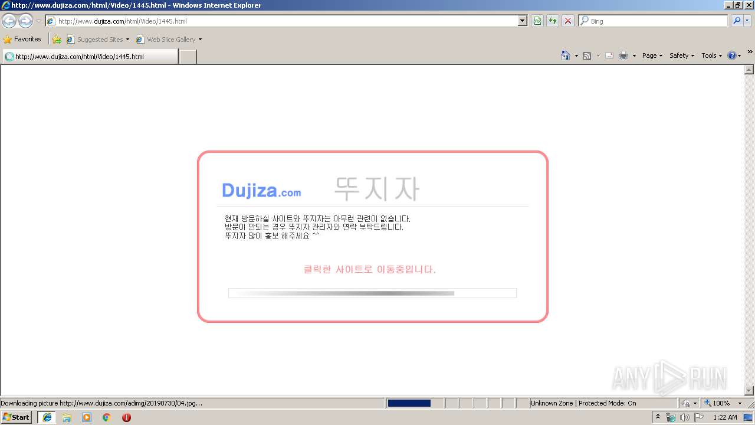Screen dimensions: 755x425
Task: Click the Help question mark icon
Action: (732, 55)
